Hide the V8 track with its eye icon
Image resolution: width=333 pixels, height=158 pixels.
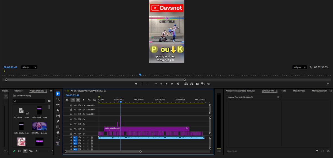84,119
